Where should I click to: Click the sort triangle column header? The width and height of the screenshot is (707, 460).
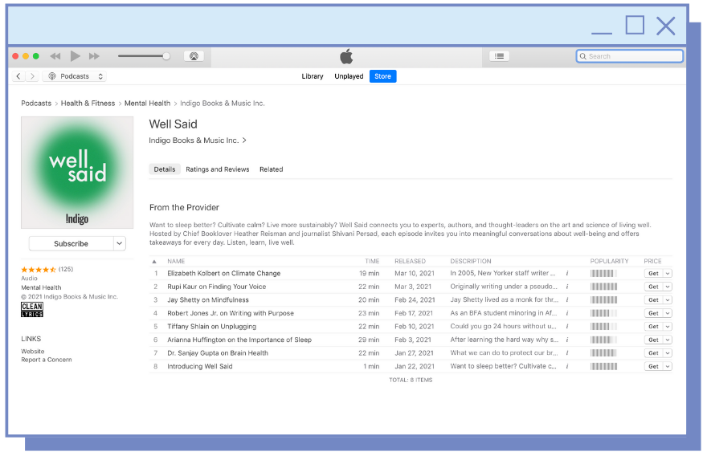point(154,262)
